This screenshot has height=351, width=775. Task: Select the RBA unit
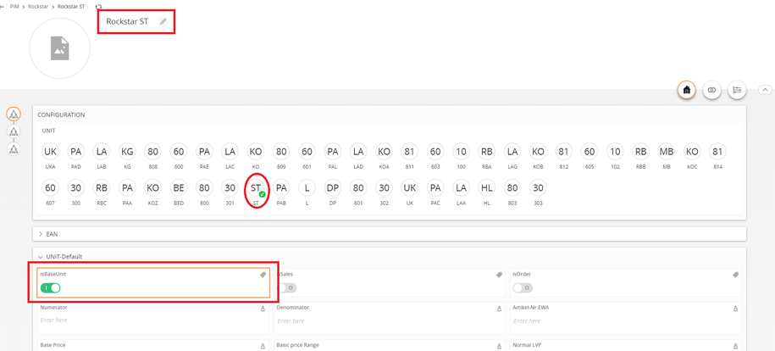487,151
